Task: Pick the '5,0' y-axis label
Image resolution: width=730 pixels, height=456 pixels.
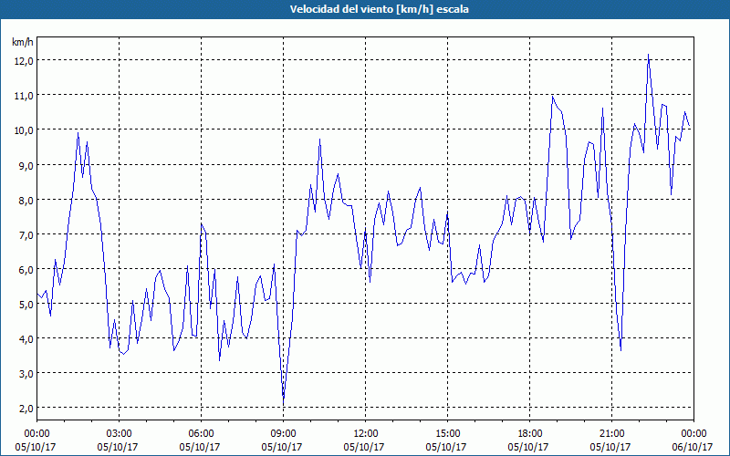Action: click(x=27, y=305)
